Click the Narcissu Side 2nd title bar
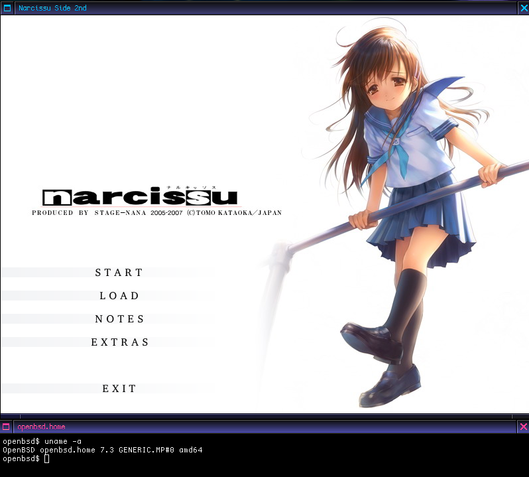 pos(265,9)
